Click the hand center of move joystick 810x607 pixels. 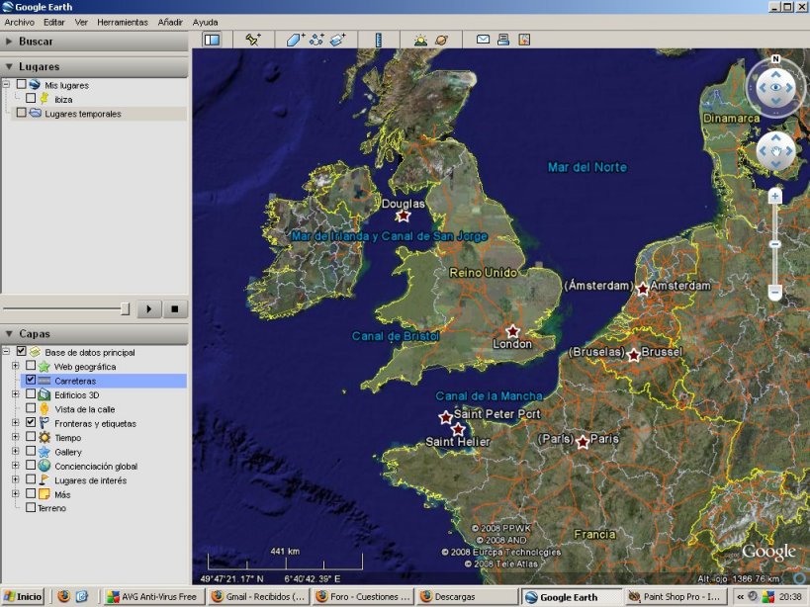click(x=775, y=150)
